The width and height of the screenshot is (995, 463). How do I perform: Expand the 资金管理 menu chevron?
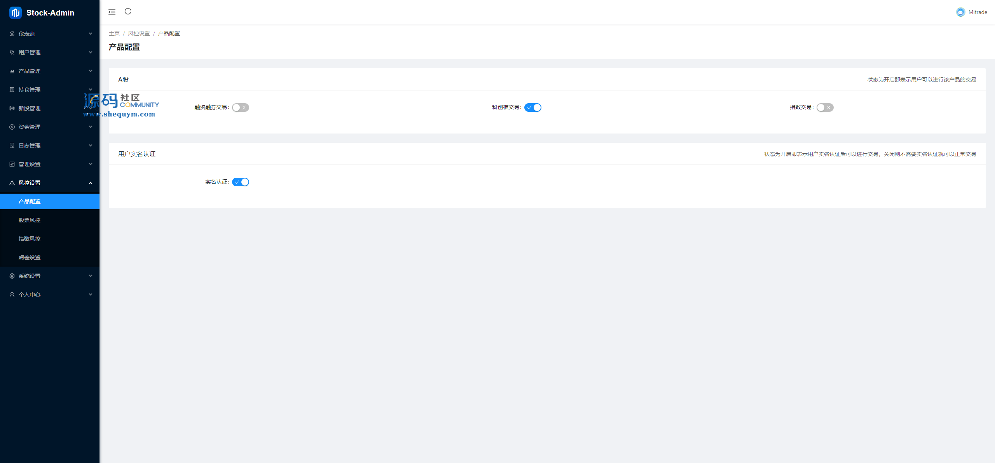91,127
